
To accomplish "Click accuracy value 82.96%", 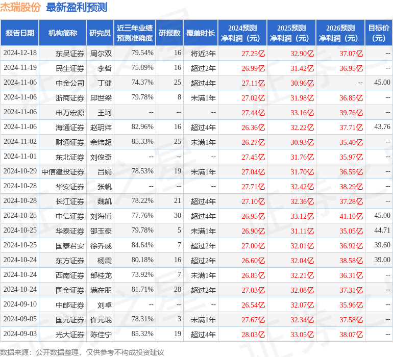I will coord(142,127).
